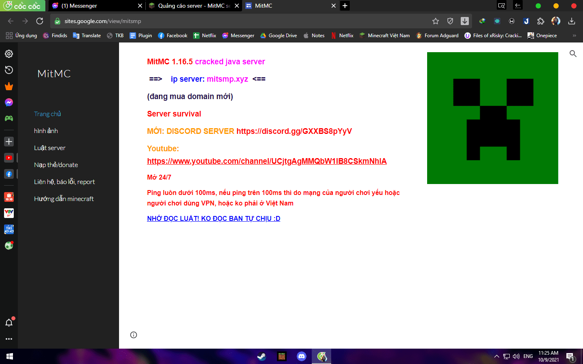Open Messenger from the left sidebar icon
The height and width of the screenshot is (364, 583).
point(9,102)
